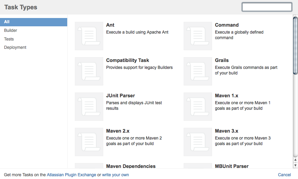Switch to the Builder category
Screen dimensions: 298x179
point(11,30)
